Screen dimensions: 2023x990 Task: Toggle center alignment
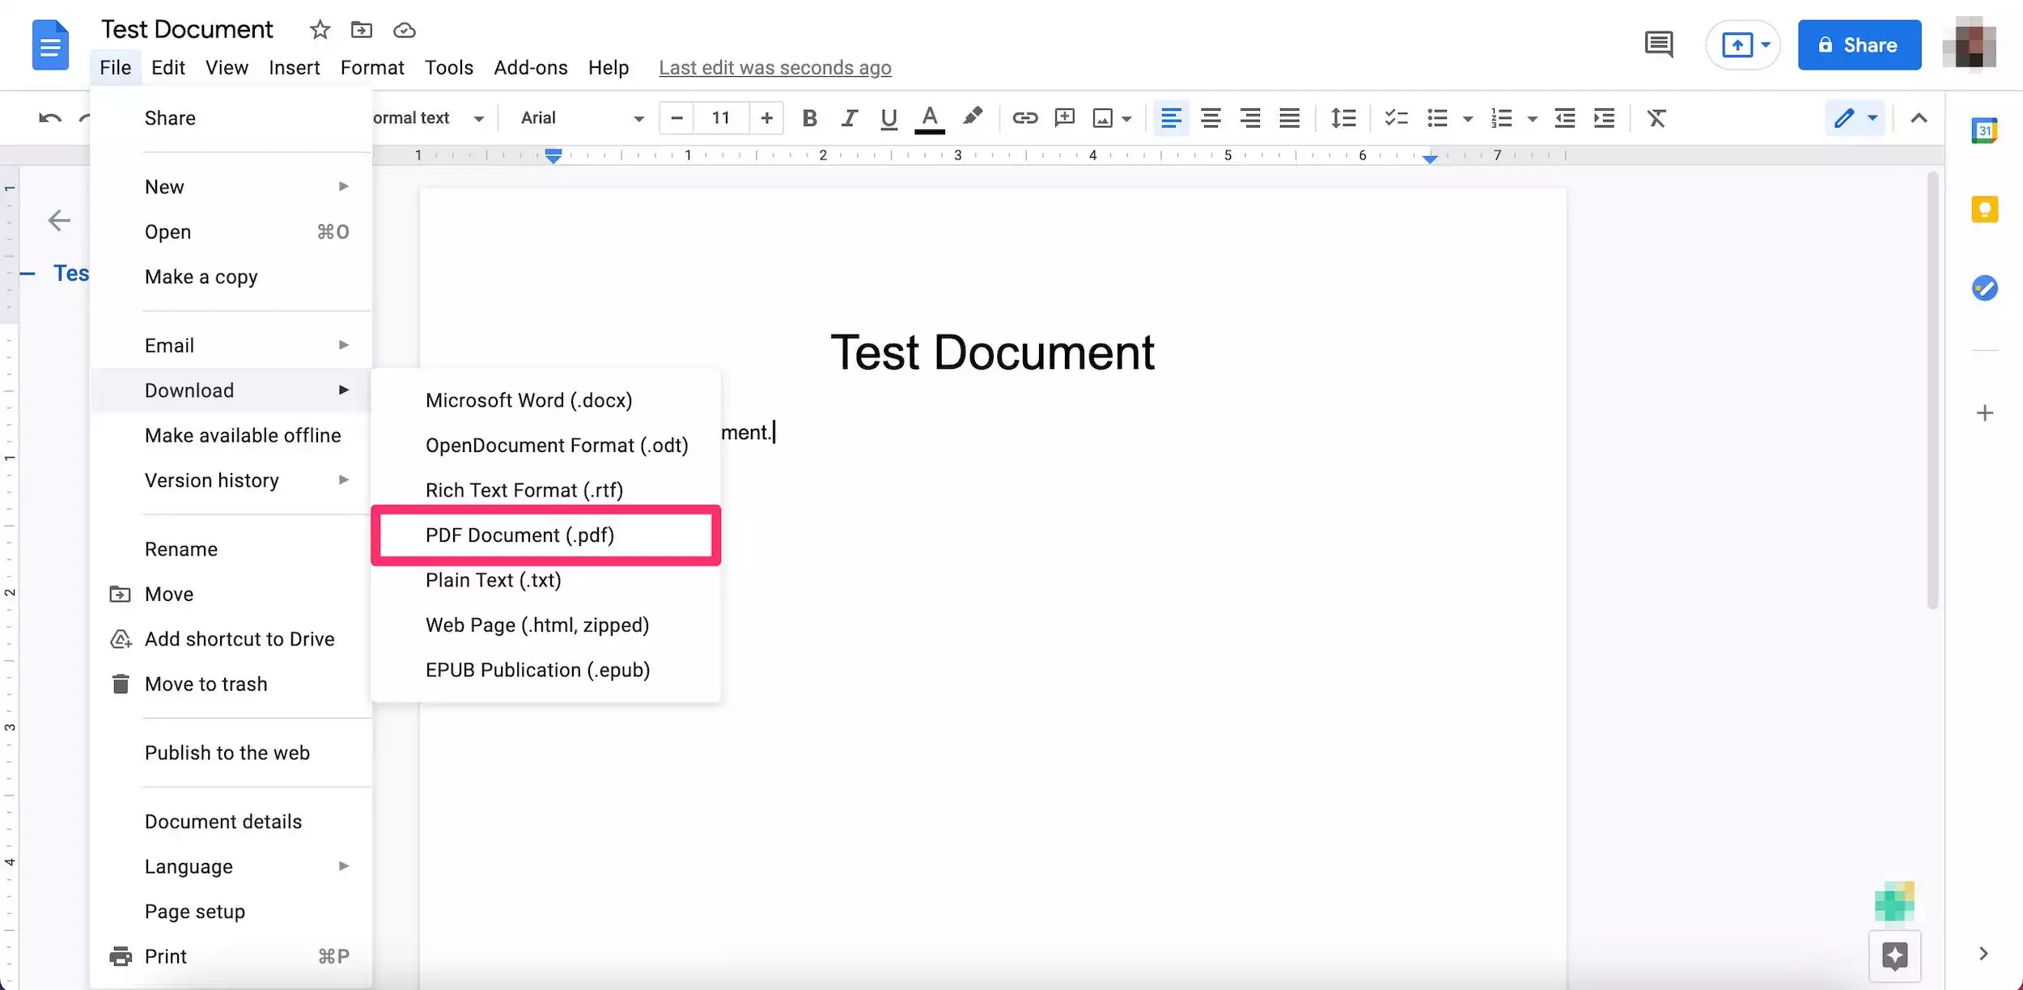1211,118
